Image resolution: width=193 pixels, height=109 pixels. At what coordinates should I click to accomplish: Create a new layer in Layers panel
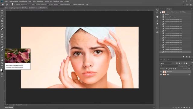click(x=187, y=108)
